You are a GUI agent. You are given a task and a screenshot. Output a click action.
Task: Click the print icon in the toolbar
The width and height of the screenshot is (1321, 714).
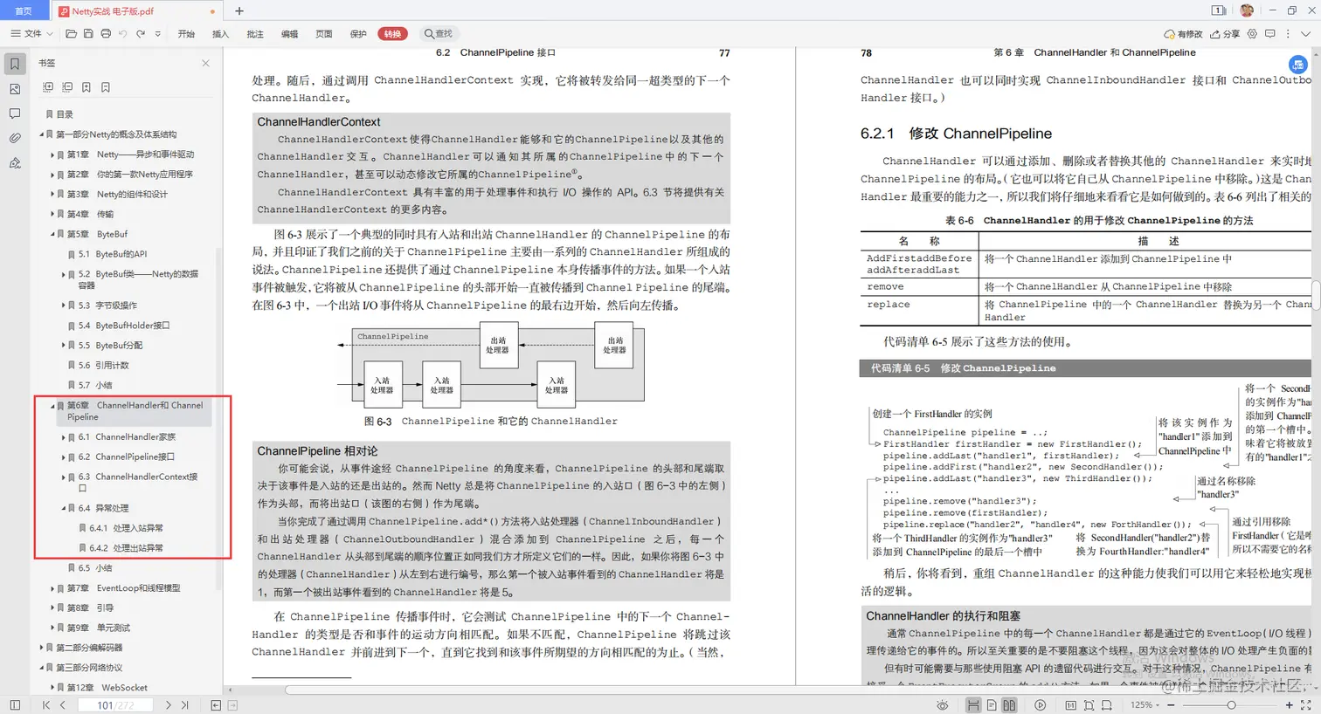pos(107,33)
